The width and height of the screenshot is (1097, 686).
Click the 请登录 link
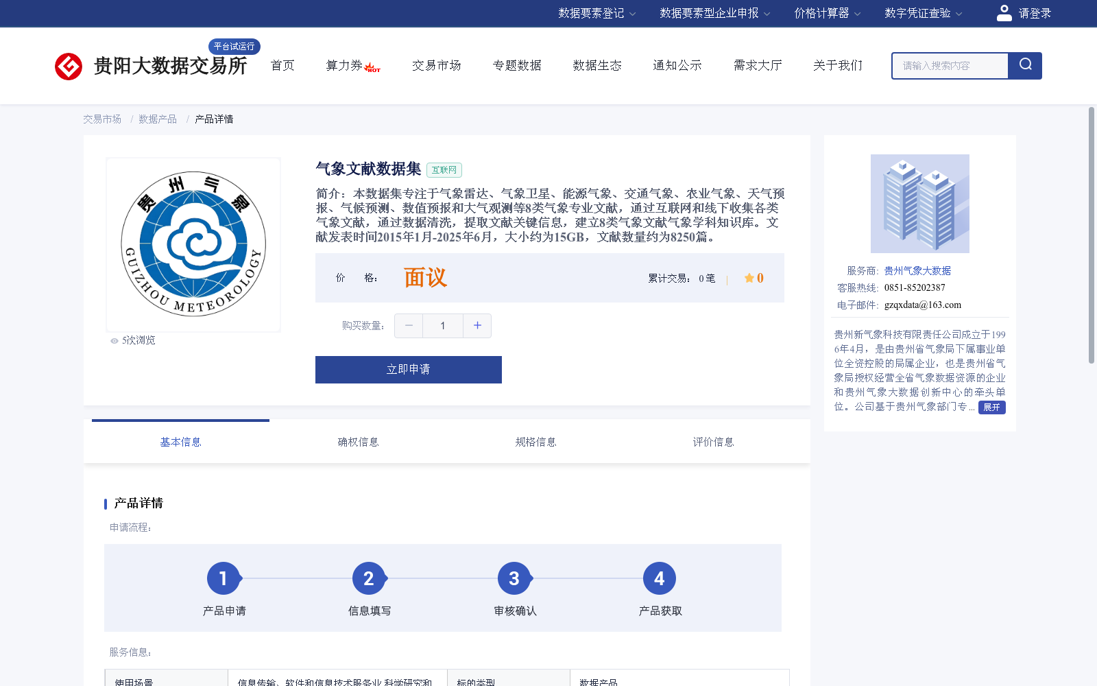click(1035, 13)
